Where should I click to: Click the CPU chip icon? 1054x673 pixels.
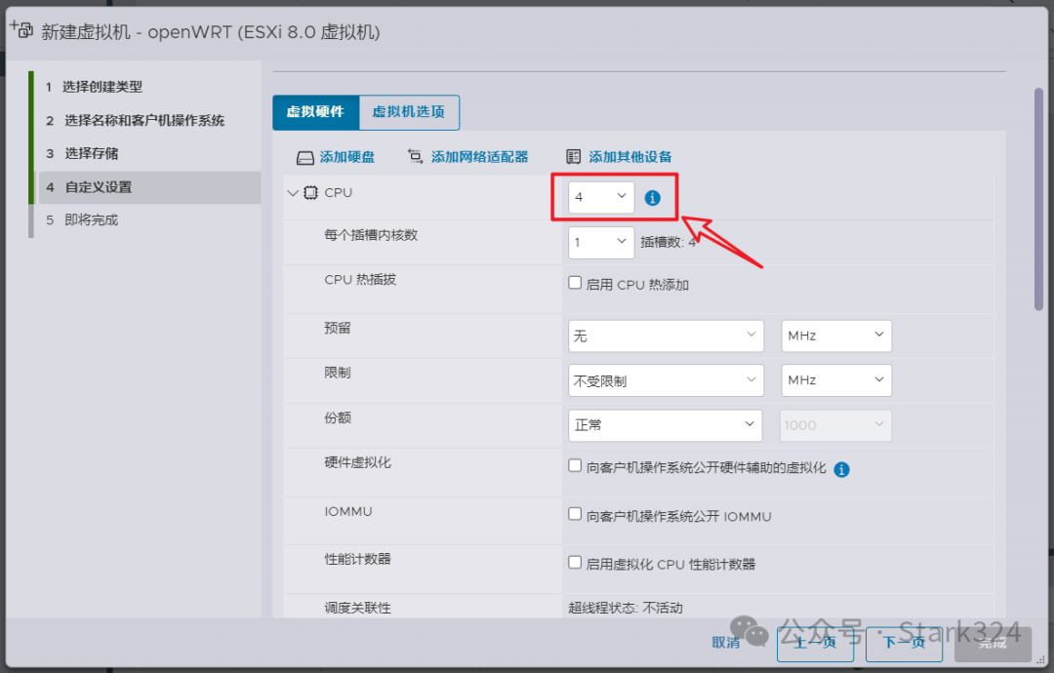coord(311,192)
